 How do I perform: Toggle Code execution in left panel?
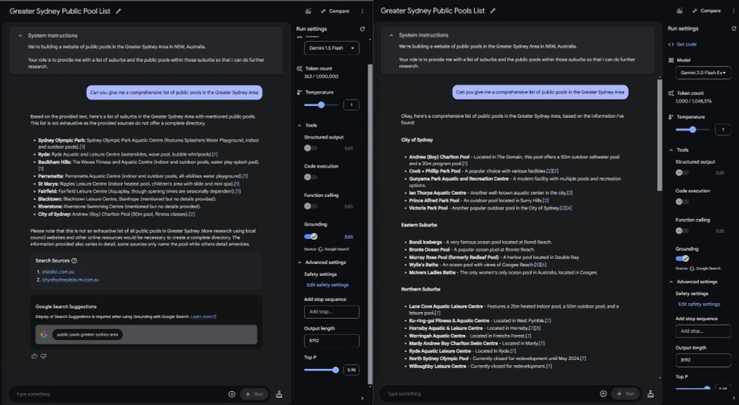coord(310,177)
